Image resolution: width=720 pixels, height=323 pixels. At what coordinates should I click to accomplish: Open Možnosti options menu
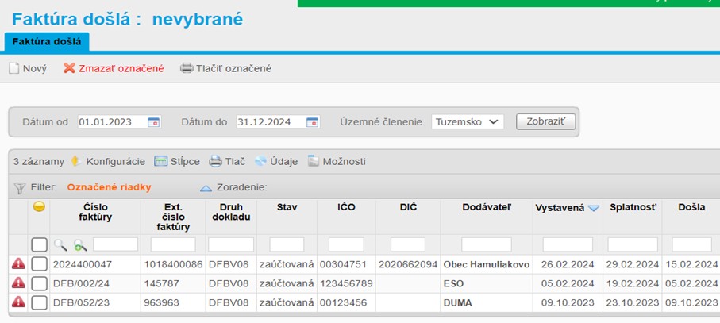point(337,162)
